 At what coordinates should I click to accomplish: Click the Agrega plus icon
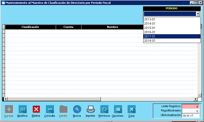coord(9,109)
